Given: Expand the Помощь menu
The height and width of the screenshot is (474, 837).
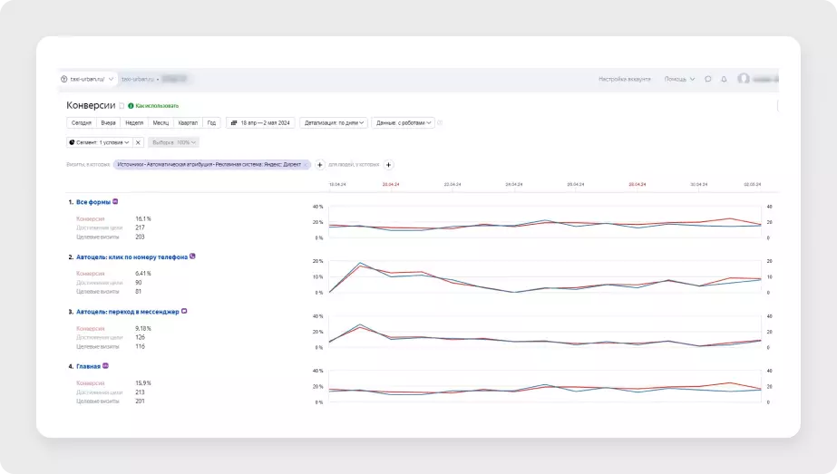Looking at the screenshot, I should (679, 79).
